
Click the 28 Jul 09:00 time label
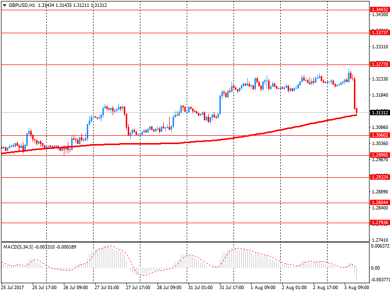pyautogui.click(x=169, y=288)
